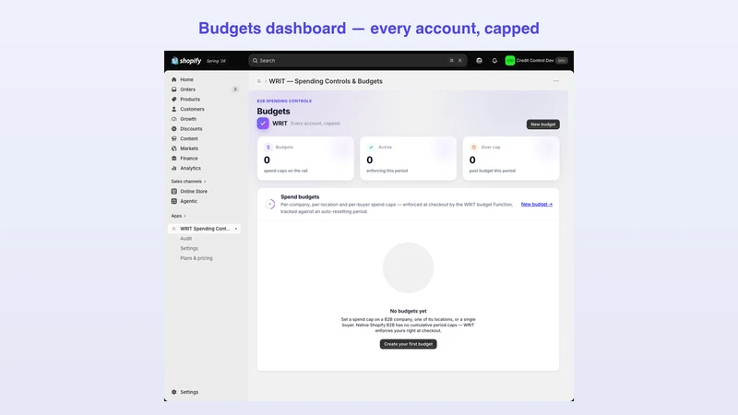
Task: Click 'WRIT — Spending Controls & Budgets' title
Action: coord(326,81)
